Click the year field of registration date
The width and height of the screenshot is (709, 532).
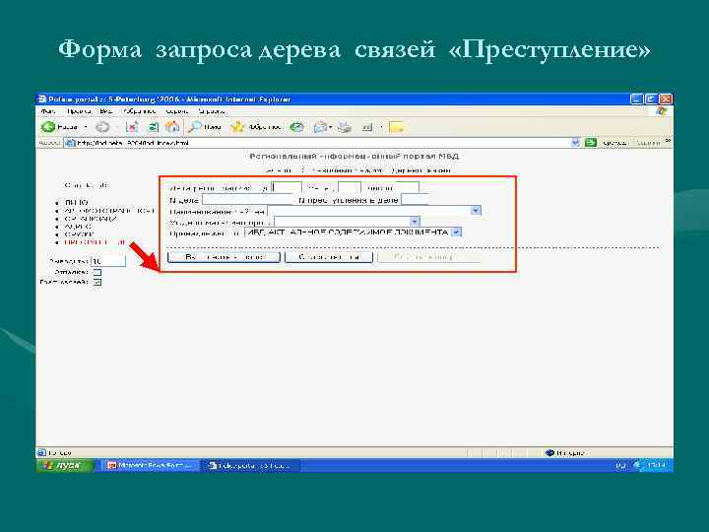click(287, 187)
